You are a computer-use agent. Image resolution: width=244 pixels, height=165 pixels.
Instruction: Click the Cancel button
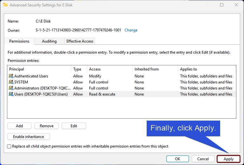[x=203, y=159]
